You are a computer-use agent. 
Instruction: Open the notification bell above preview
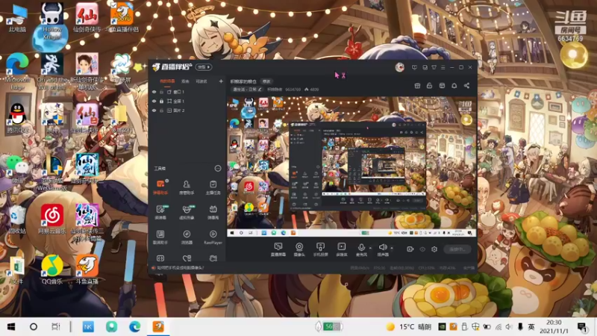[x=454, y=86]
